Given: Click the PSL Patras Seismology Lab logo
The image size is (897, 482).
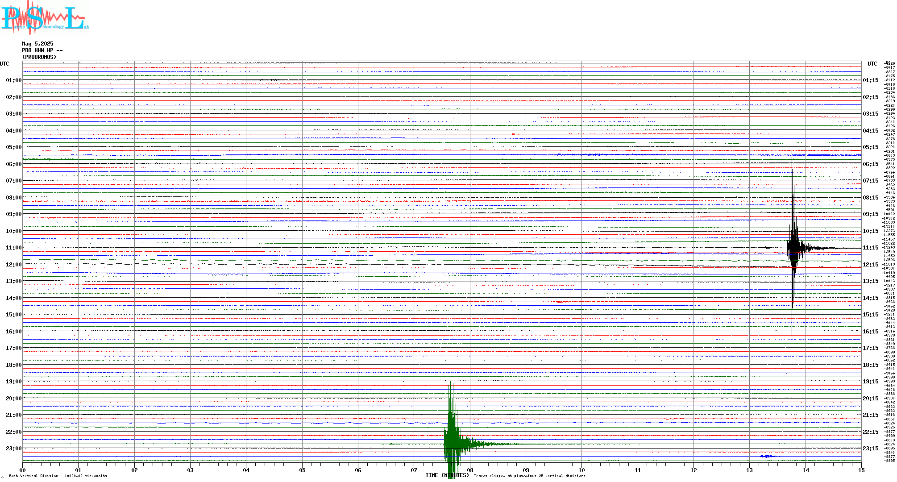Looking at the screenshot, I should (45, 18).
